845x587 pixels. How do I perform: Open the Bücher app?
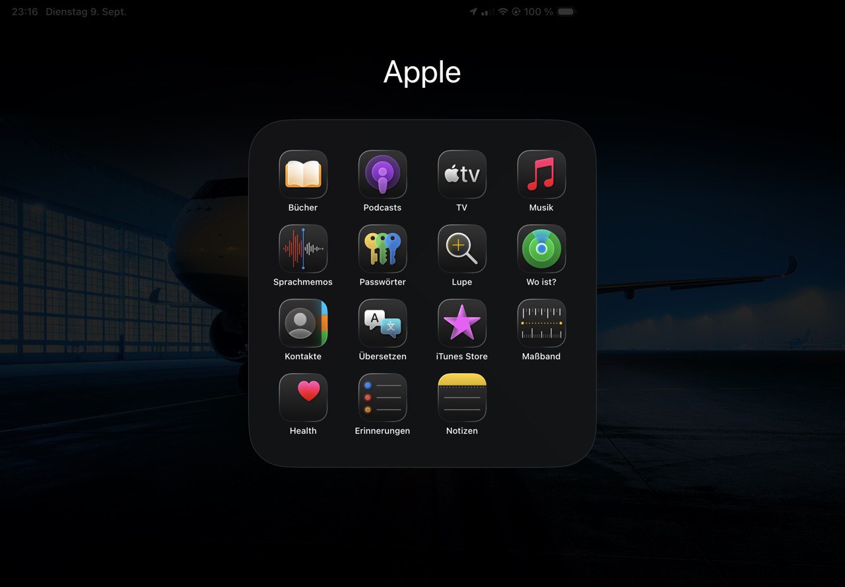[x=303, y=174]
